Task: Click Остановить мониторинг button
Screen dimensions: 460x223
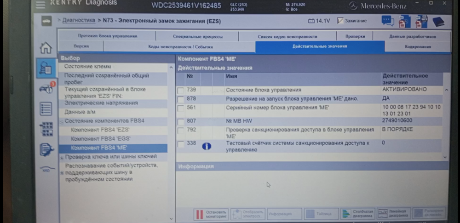Action: pos(211,214)
